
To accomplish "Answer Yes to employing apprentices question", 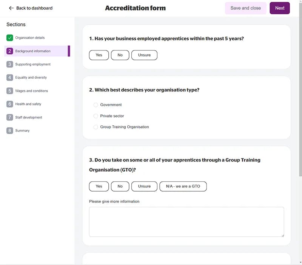I will tap(99, 55).
